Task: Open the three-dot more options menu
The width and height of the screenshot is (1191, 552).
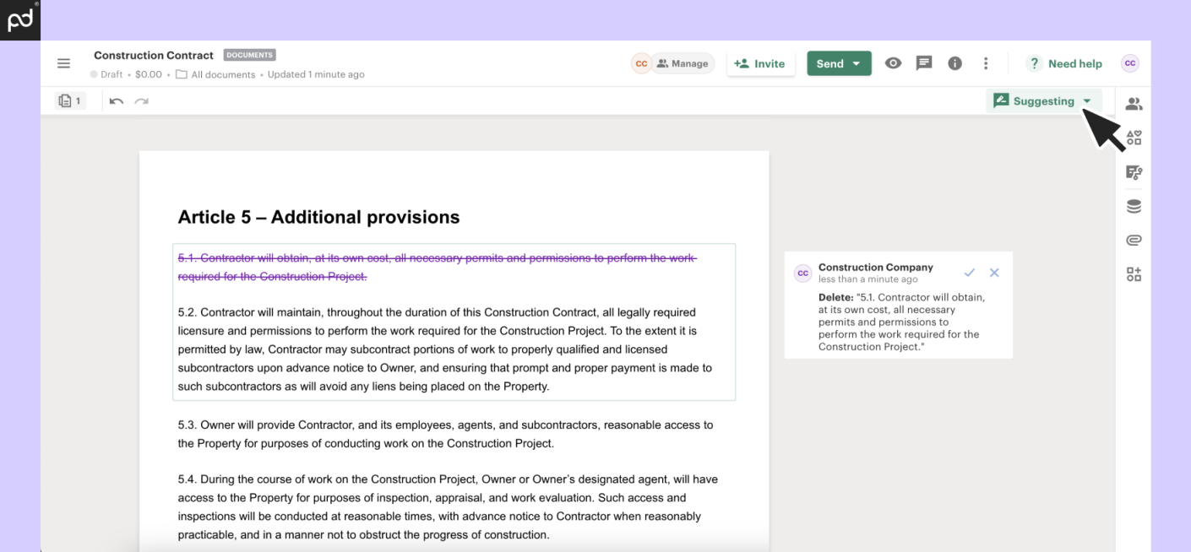Action: point(985,63)
